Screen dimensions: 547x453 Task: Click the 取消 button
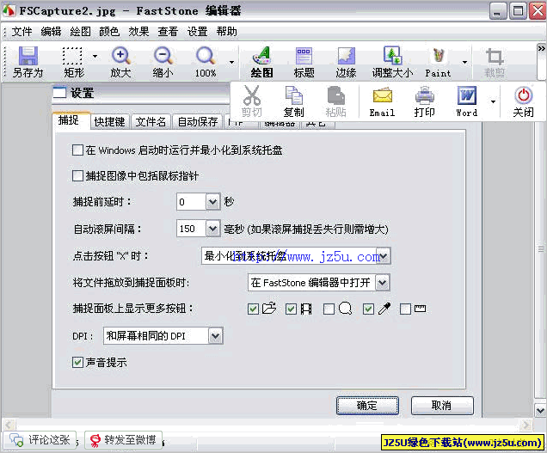[442, 406]
